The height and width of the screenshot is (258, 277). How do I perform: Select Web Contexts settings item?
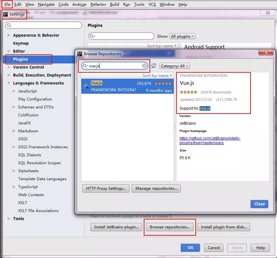[x=31, y=195]
